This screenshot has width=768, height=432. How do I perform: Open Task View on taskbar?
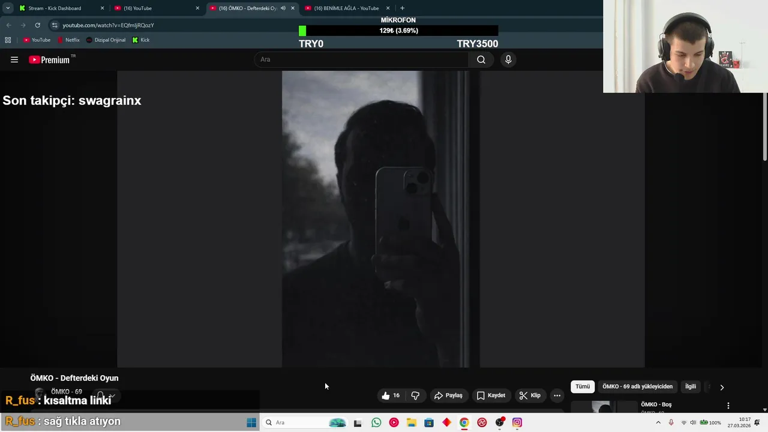coord(358,422)
